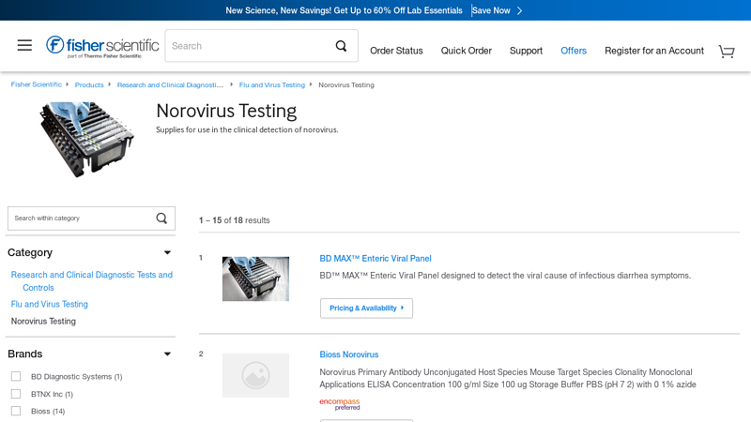Check the Bioss brand filter
Screen dimensions: 751x422
coord(16,411)
